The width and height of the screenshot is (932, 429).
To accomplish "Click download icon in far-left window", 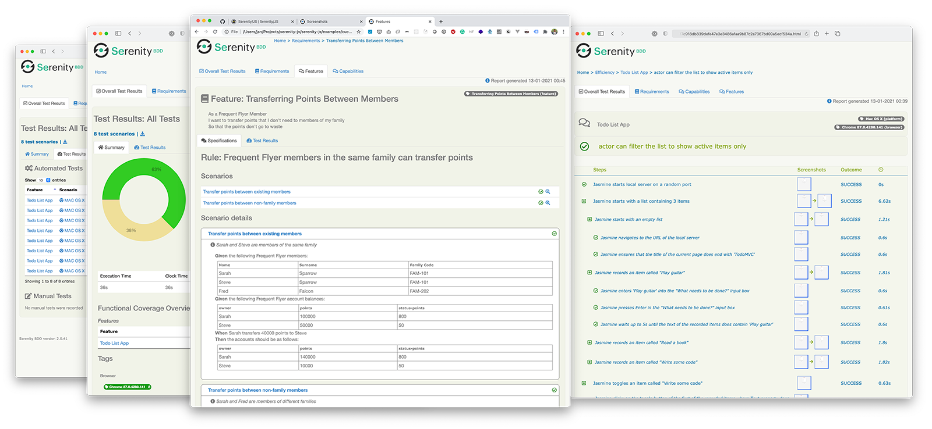I will click(x=65, y=142).
